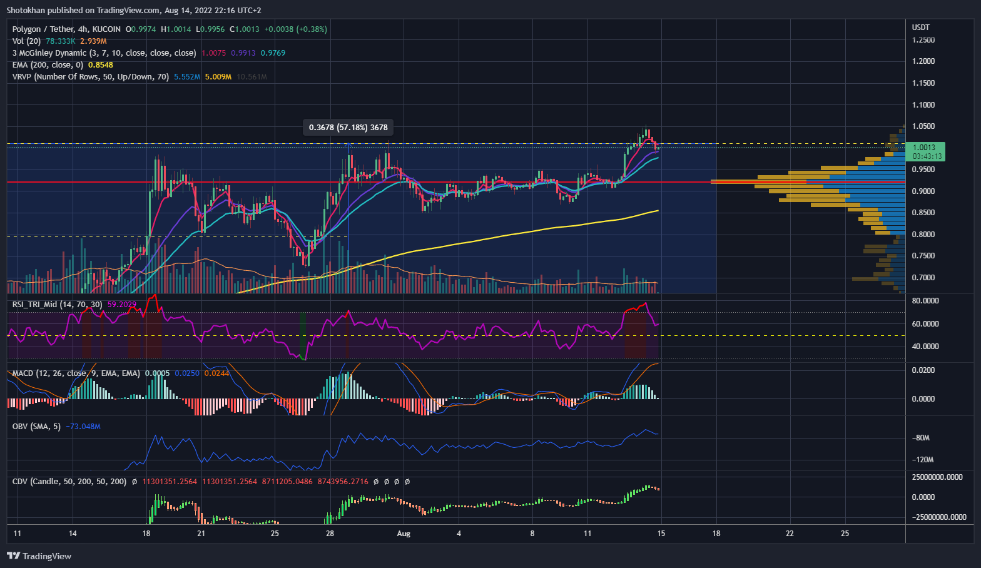The height and width of the screenshot is (568, 981).
Task: Click the 15 date on the time axis
Action: (x=661, y=534)
